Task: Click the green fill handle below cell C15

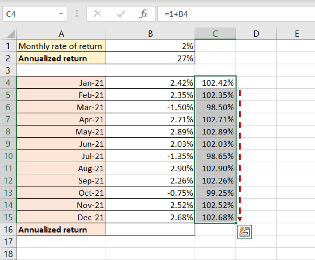Action: (236, 222)
